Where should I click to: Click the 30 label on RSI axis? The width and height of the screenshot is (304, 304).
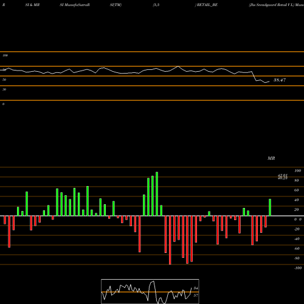point(4,89)
